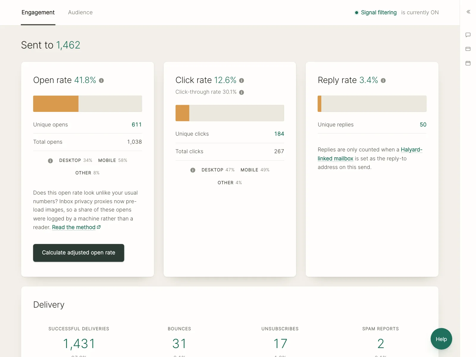The image size is (476, 357).
Task: Switch to the Audience tab
Action: coord(80,12)
